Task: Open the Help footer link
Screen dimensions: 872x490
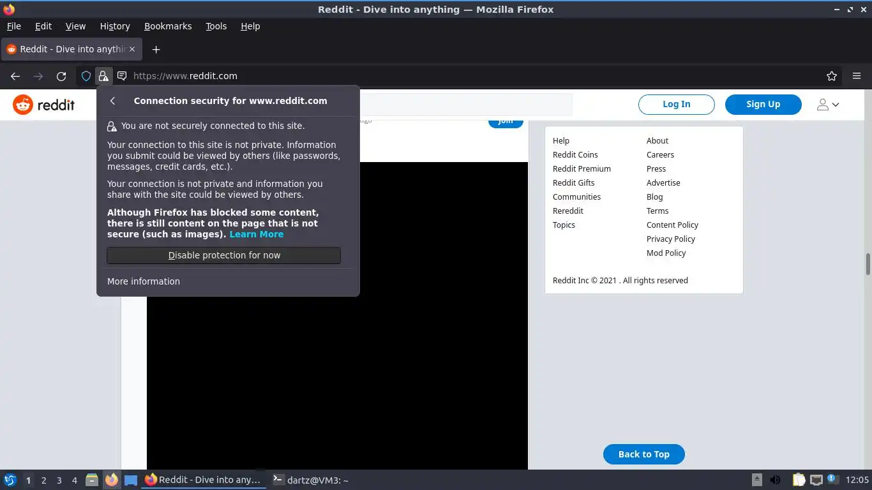Action: point(561,141)
